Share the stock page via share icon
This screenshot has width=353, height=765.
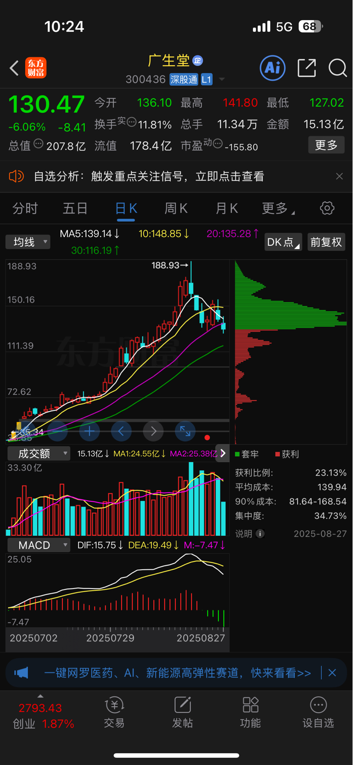pos(307,68)
